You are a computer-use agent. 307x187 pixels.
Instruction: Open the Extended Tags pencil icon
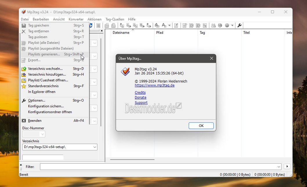pyautogui.click(x=176, y=25)
